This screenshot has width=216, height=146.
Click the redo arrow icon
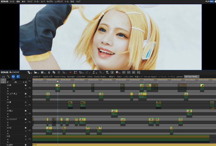[x=87, y=73]
